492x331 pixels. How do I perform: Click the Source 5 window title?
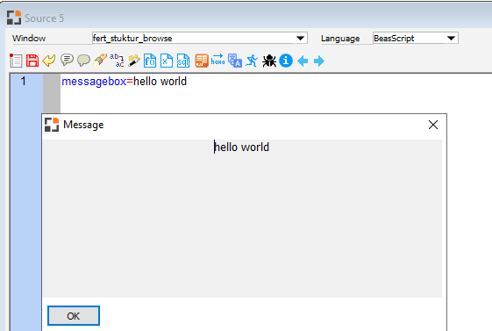point(44,18)
